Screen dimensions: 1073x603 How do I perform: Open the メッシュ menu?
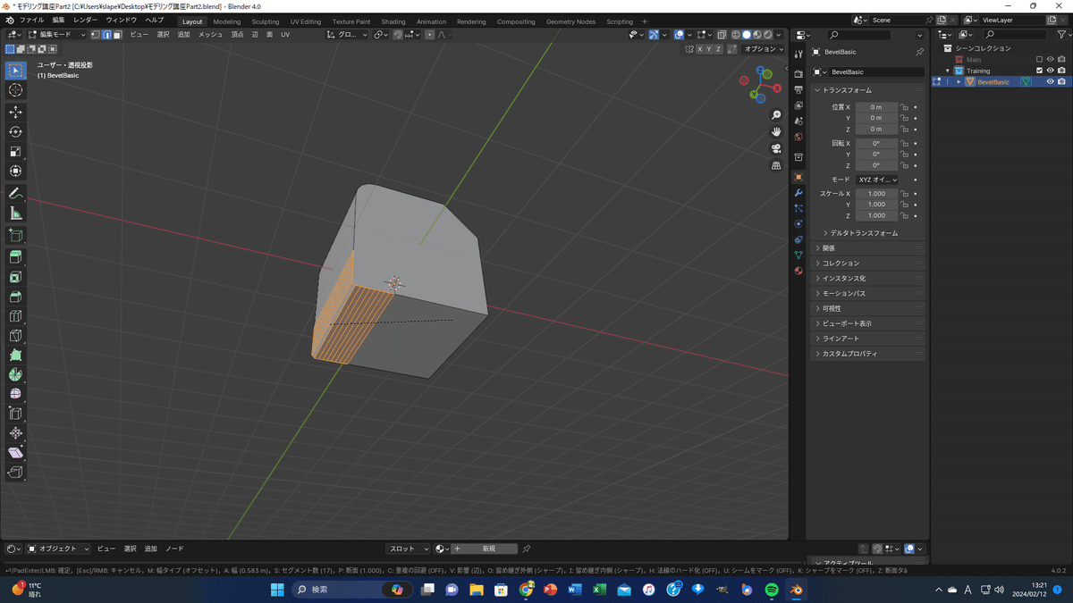coord(210,35)
